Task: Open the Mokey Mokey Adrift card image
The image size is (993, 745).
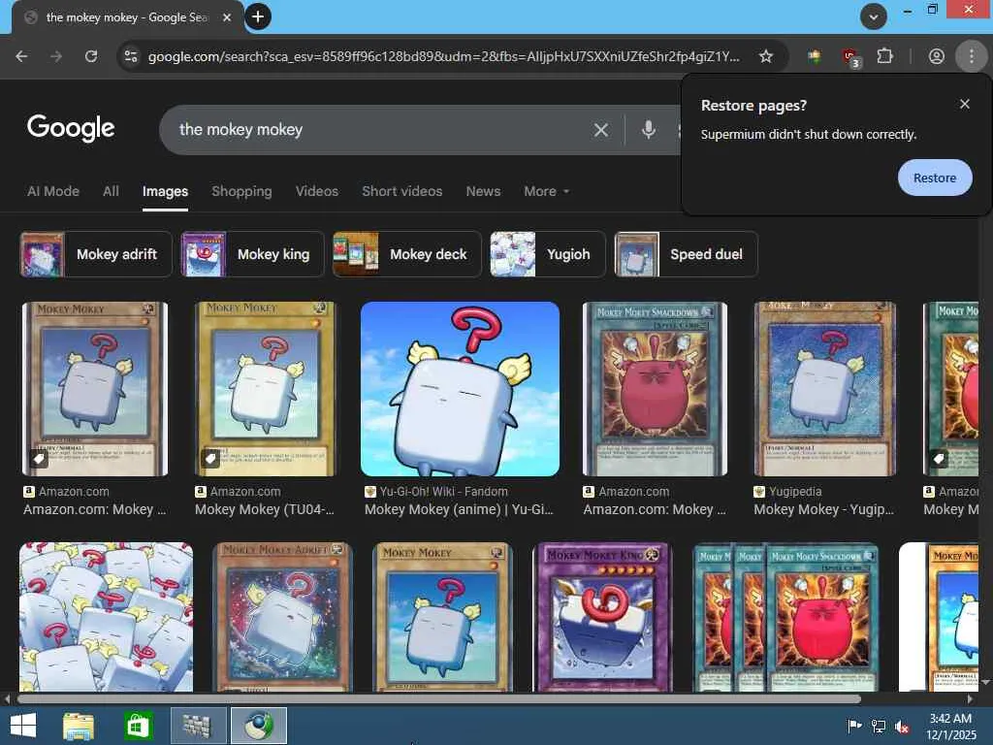Action: pos(282,617)
